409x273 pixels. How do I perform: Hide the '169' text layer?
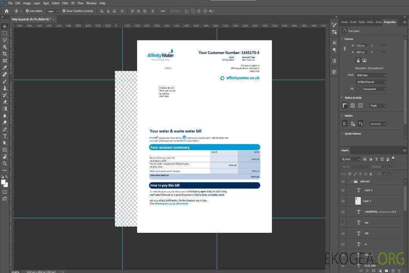(x=343, y=234)
